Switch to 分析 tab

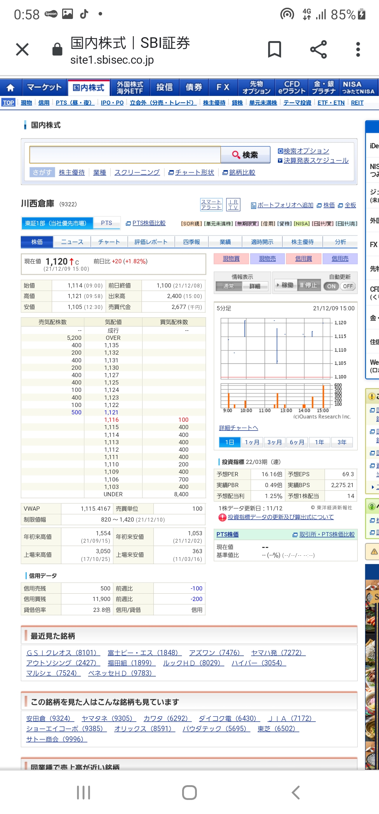click(x=340, y=242)
